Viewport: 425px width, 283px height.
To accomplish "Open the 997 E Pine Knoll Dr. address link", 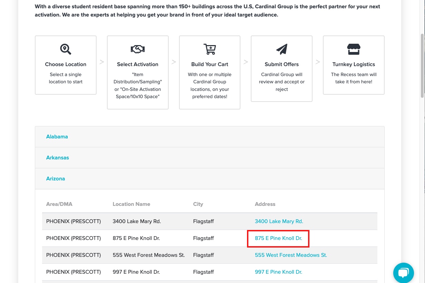I will [x=278, y=272].
